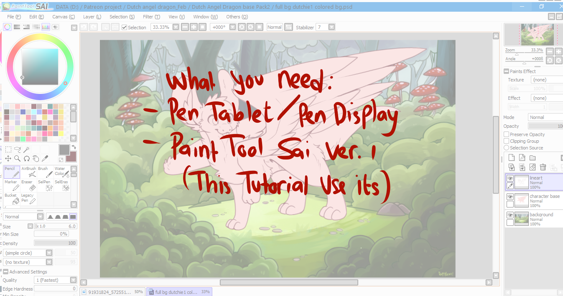563x296 pixels.
Task: Open the zoom percentage dropdown
Action: (x=176, y=27)
